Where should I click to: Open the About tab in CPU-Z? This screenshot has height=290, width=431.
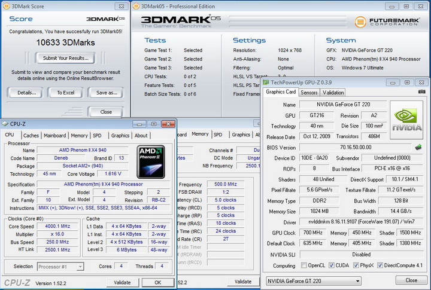(x=141, y=135)
